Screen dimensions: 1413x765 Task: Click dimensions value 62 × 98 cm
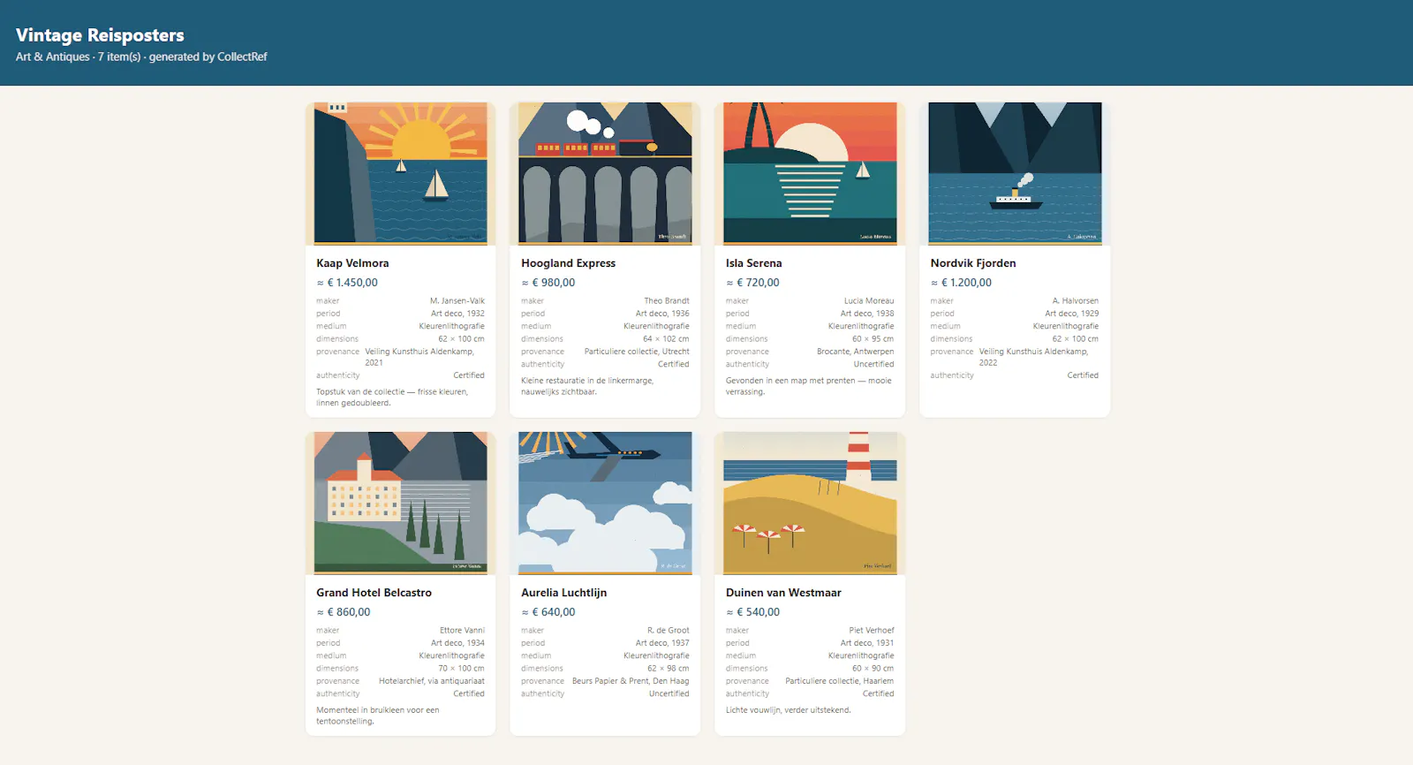tap(669, 669)
